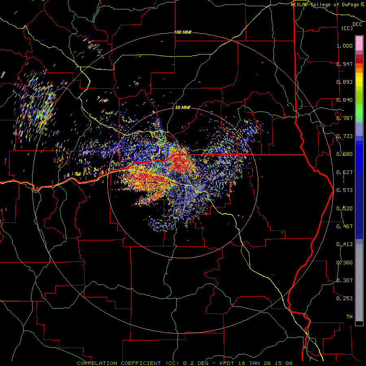Viewport: 366px width, 366px height.
Task: Click the 0.520 scale value
Action: pos(344,209)
